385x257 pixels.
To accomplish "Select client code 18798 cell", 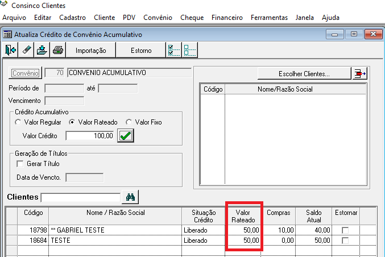I will tap(33, 230).
